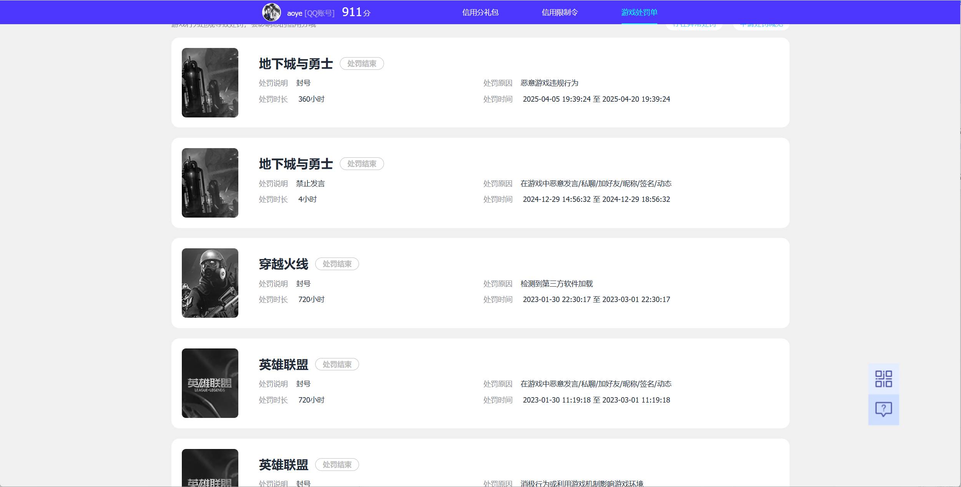The width and height of the screenshot is (961, 487).
Task: Switch to the 信用分礼包 tab
Action: (480, 12)
